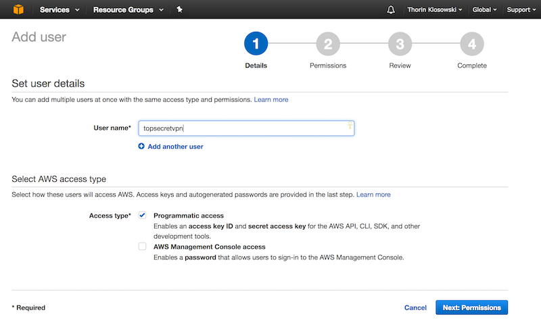
Task: Select step 3 Review circle
Action: pyautogui.click(x=400, y=44)
